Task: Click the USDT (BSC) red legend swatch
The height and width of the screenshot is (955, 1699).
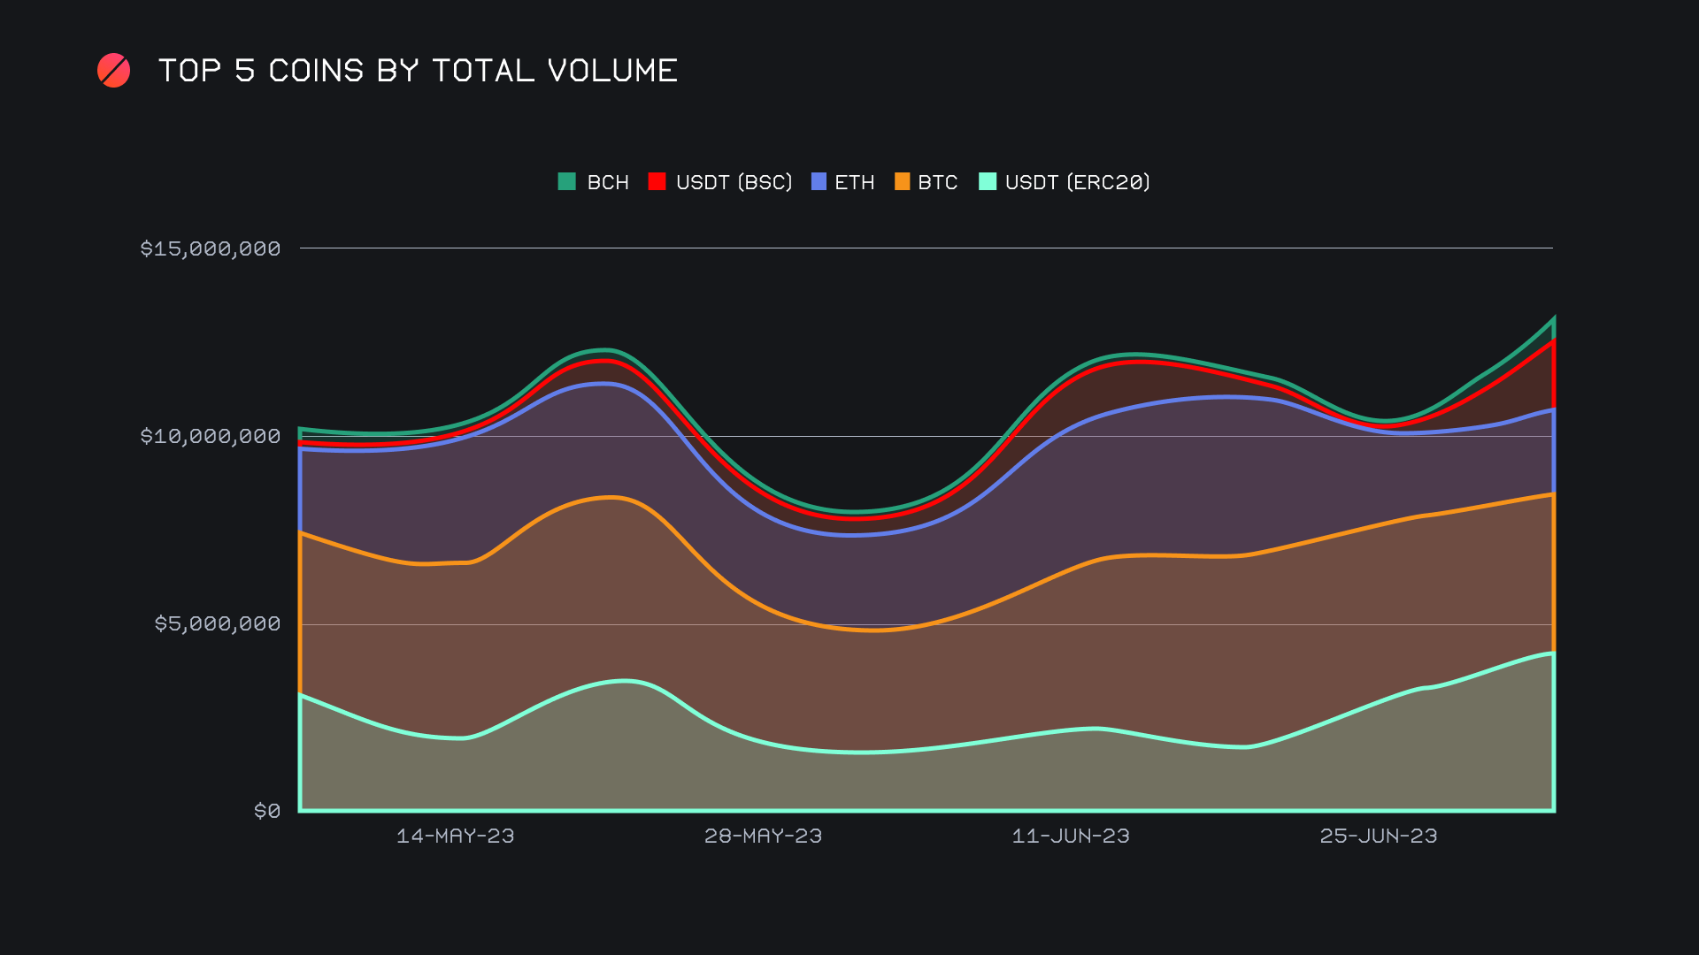Action: [x=657, y=182]
